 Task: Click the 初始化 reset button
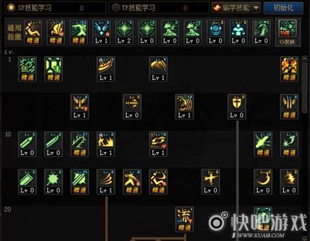(x=283, y=8)
